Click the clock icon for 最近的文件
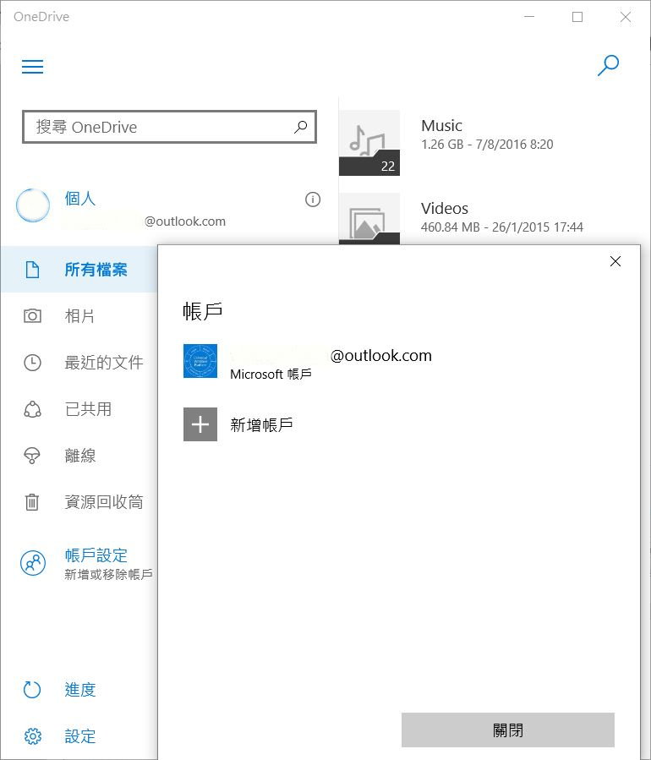Screen dimensions: 651x760 coord(32,363)
